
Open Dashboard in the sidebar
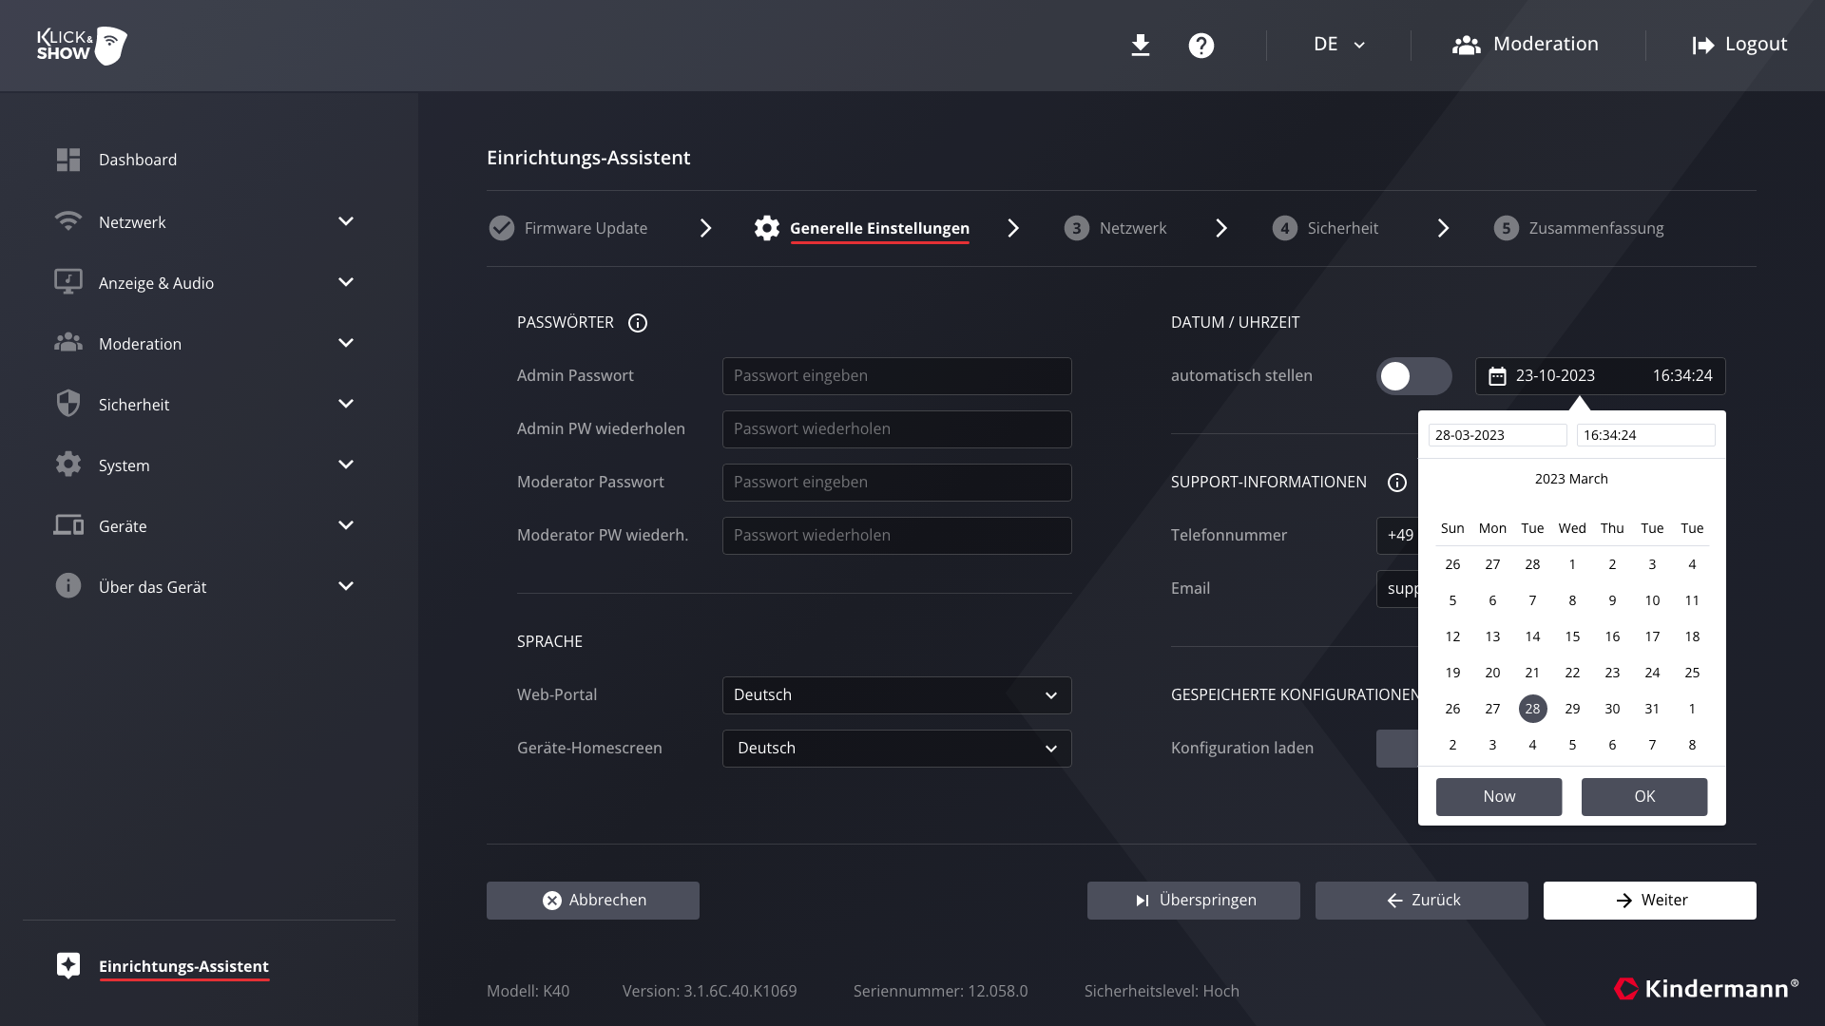tap(138, 160)
